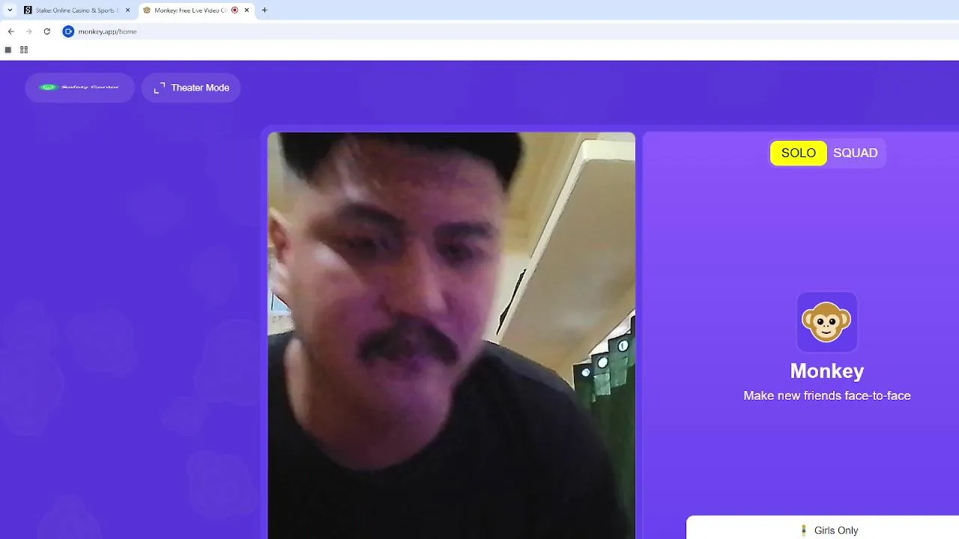Viewport: 959px width, 539px height.
Task: Open the apps grid shortcut in bookmarks bar
Action: [24, 50]
